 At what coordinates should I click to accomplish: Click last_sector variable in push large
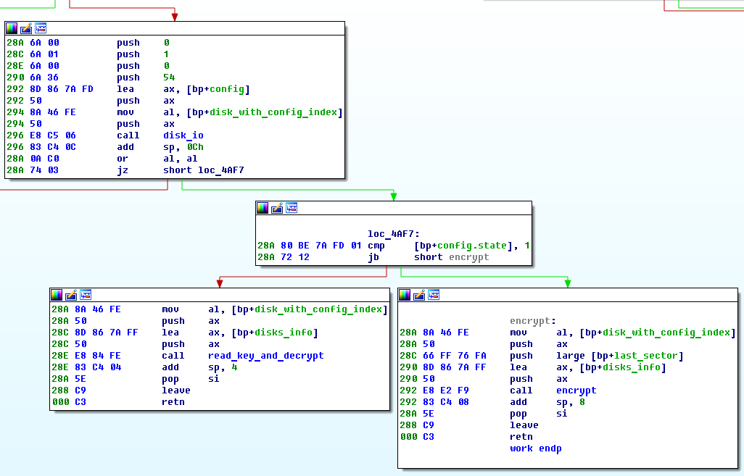pos(646,356)
